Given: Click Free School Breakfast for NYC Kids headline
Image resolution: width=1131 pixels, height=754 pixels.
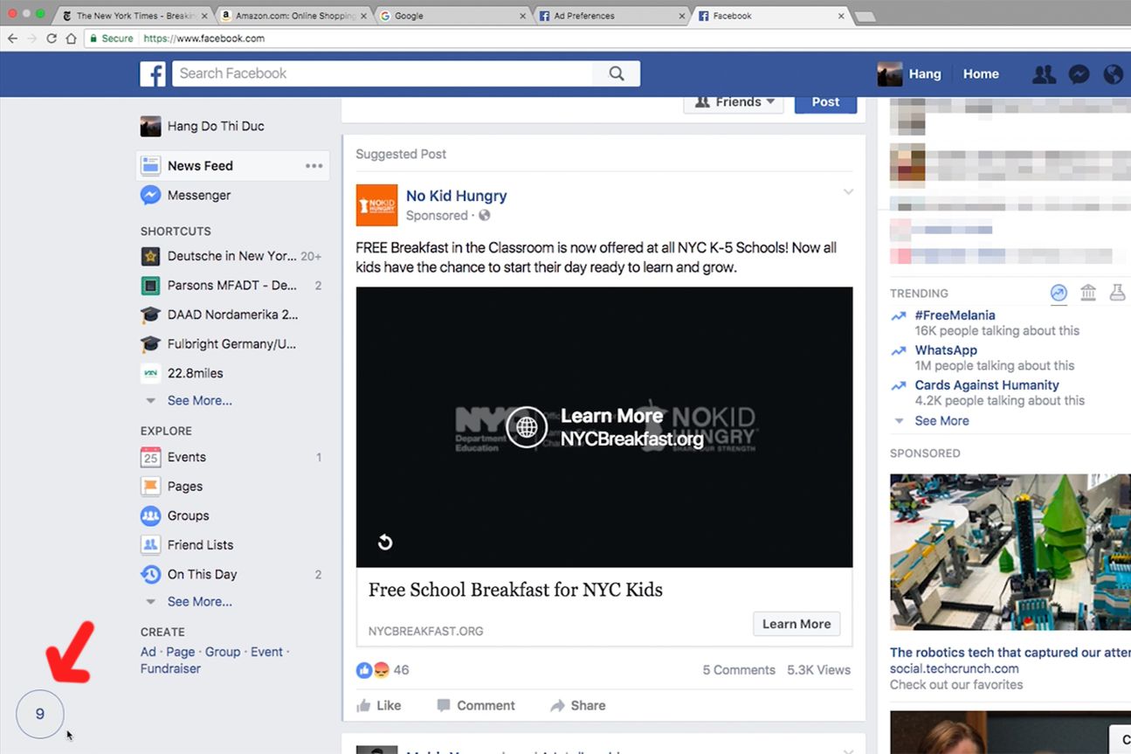Looking at the screenshot, I should (515, 590).
